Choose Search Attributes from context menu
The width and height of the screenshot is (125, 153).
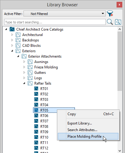(88, 130)
